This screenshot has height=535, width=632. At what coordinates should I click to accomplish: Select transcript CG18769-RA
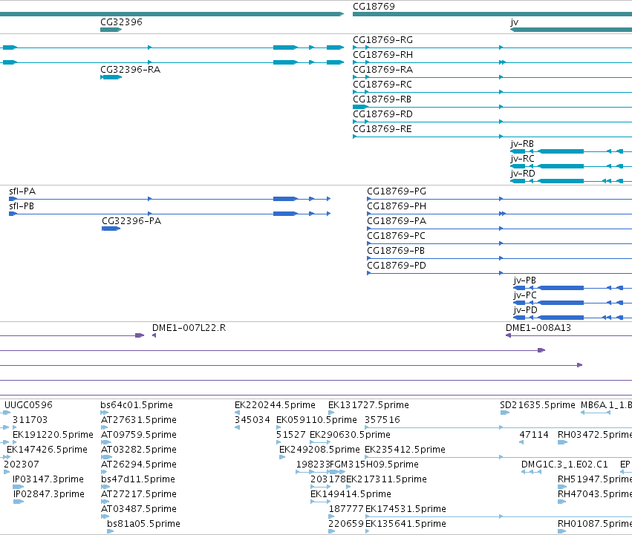click(382, 70)
